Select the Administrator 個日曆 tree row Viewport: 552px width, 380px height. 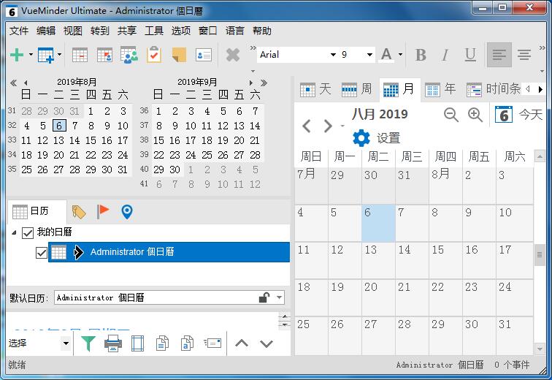tap(169, 252)
